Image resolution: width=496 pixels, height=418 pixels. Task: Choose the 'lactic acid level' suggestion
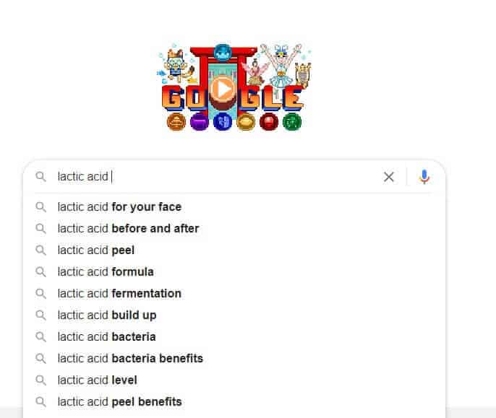pyautogui.click(x=234, y=380)
